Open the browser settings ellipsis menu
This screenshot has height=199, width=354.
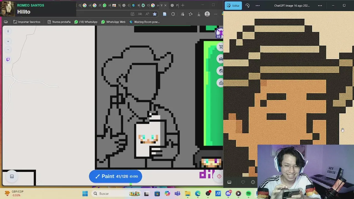pyautogui.click(x=215, y=14)
